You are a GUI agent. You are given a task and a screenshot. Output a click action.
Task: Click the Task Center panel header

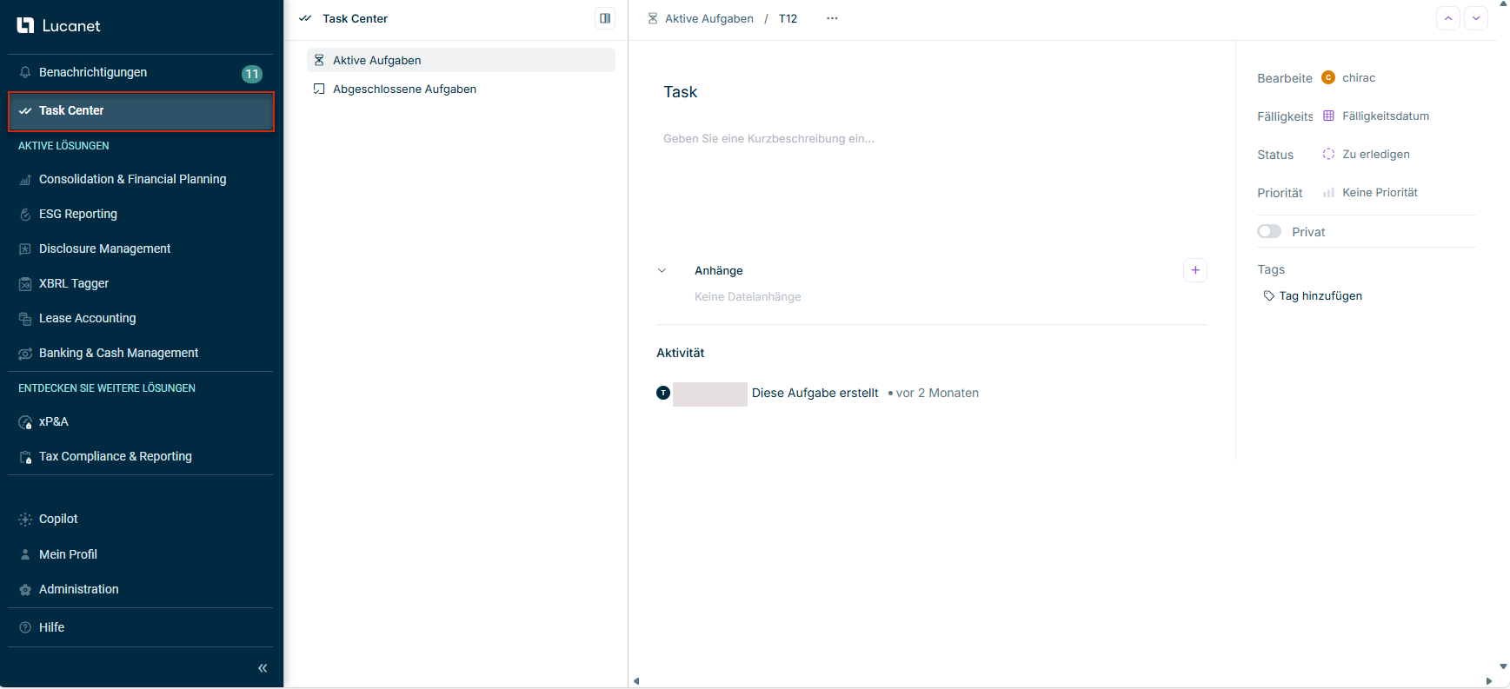(355, 18)
